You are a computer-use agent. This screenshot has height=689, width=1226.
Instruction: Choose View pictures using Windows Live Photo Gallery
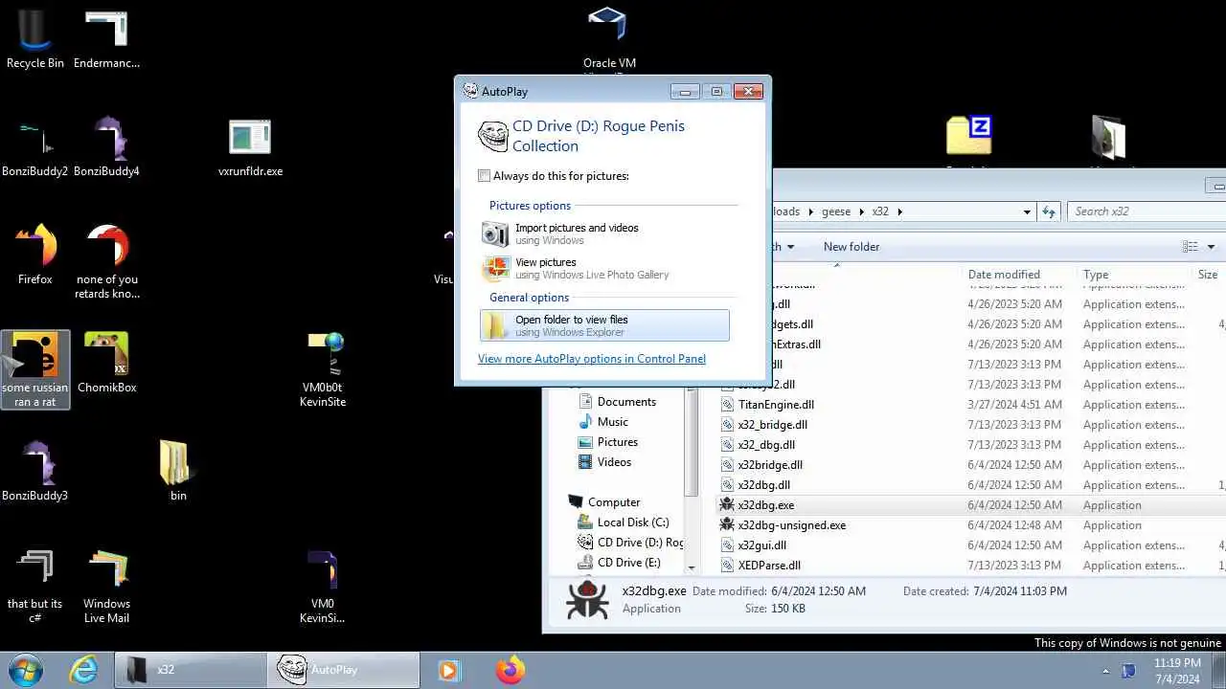tap(604, 268)
